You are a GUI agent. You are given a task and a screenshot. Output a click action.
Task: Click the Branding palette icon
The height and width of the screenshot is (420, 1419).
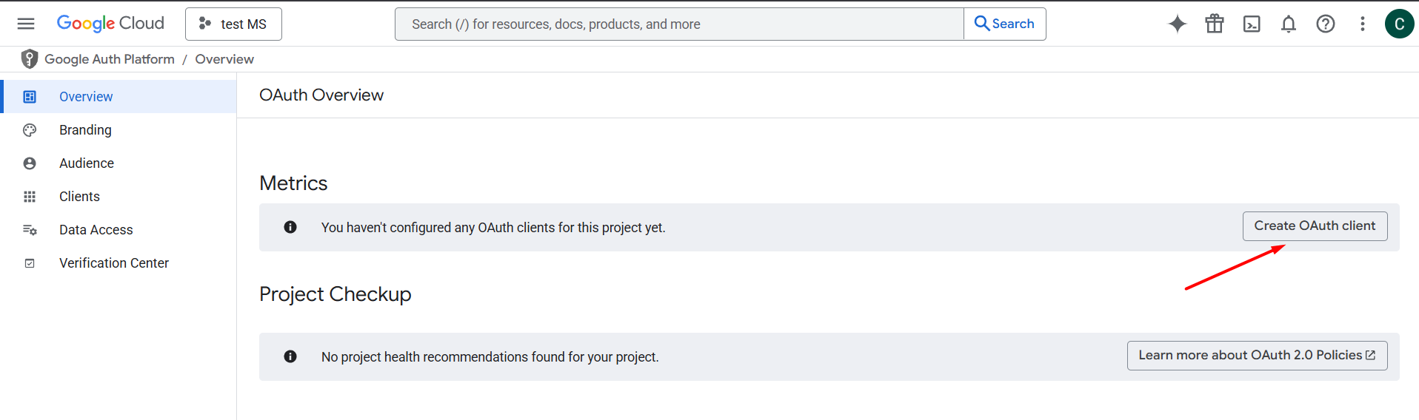point(30,130)
